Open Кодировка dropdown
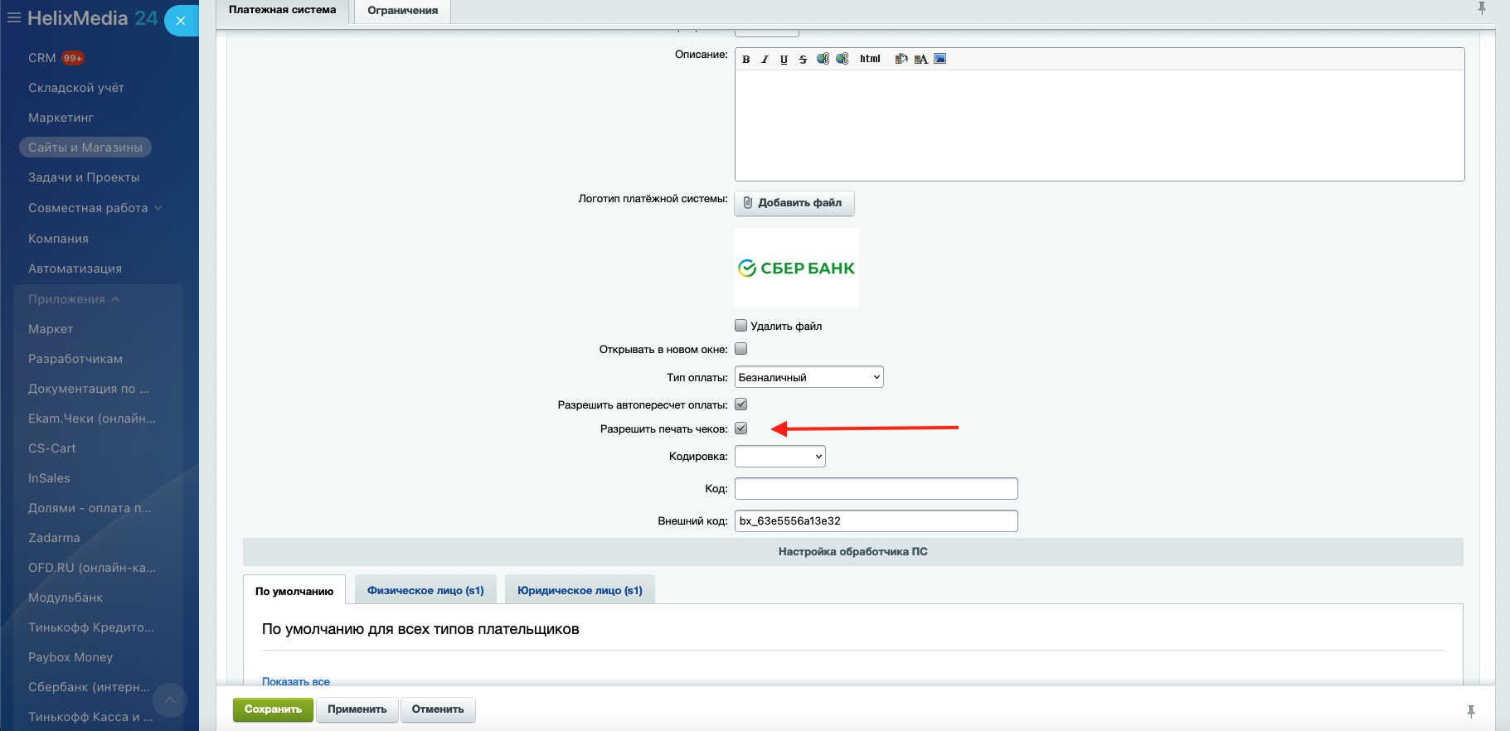The image size is (1510, 731). (x=779, y=457)
